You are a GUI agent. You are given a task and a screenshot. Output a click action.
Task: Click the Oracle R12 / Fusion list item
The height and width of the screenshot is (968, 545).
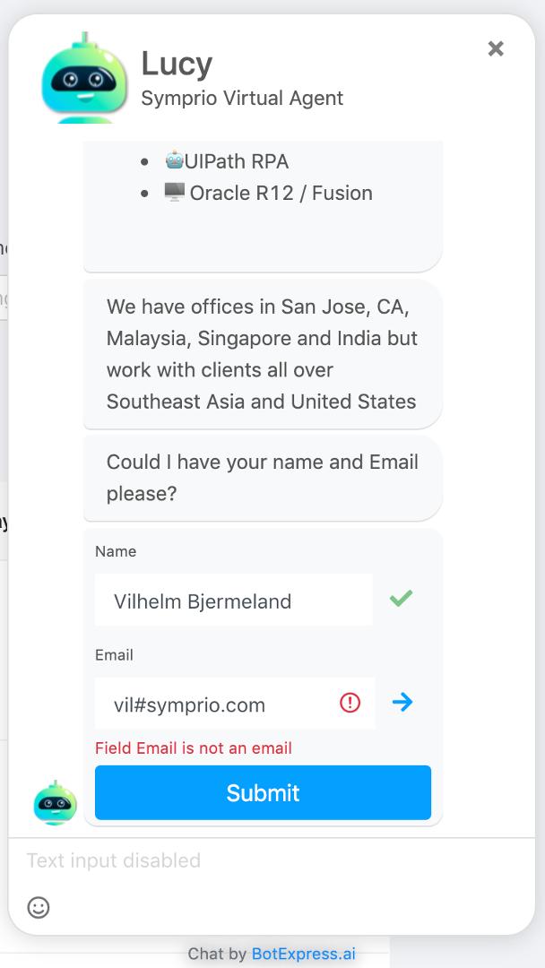coord(281,193)
